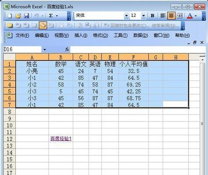Open the 工具(T) menu
Image resolution: width=208 pixels, height=175 pixels.
tap(120, 36)
